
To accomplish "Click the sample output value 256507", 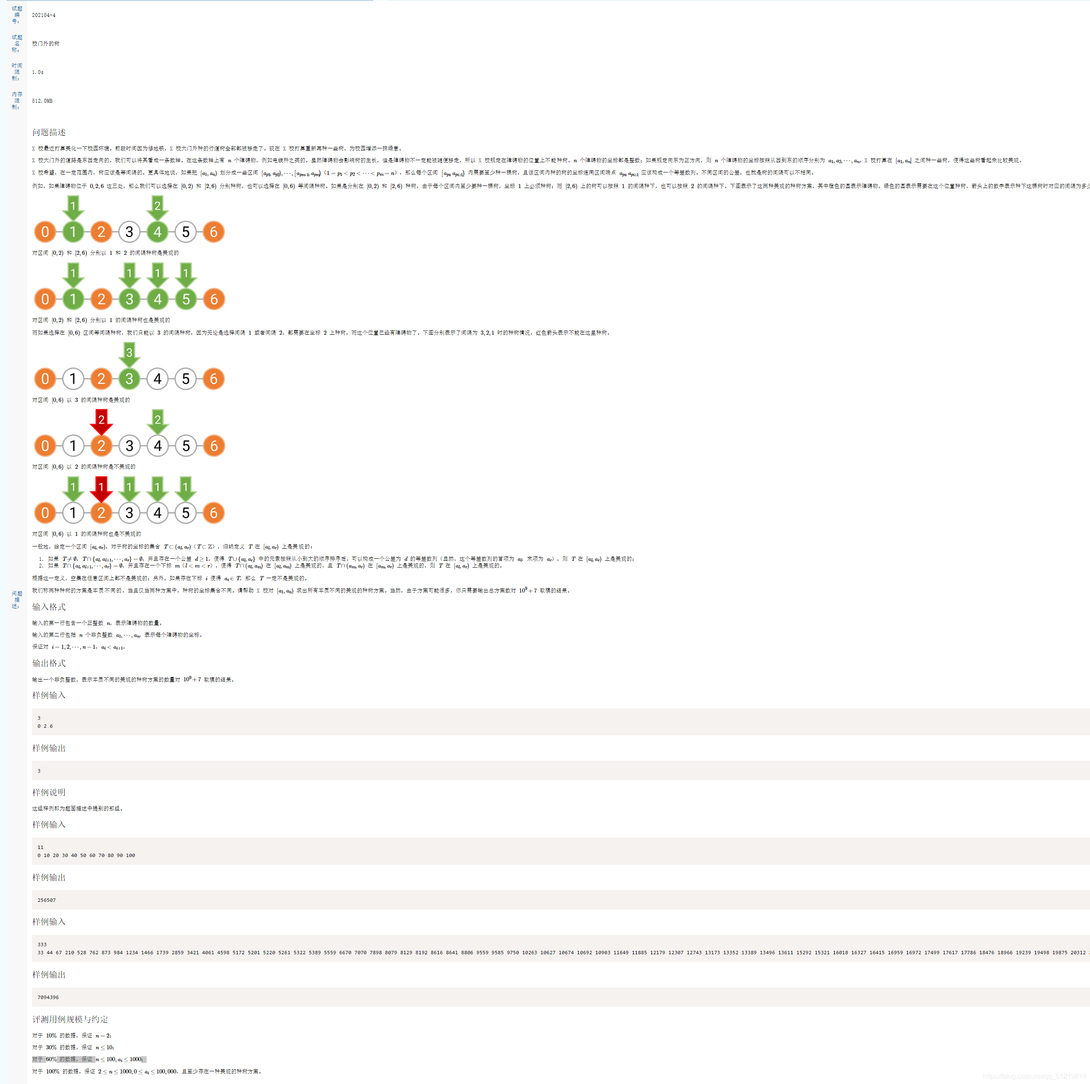I will pos(46,900).
